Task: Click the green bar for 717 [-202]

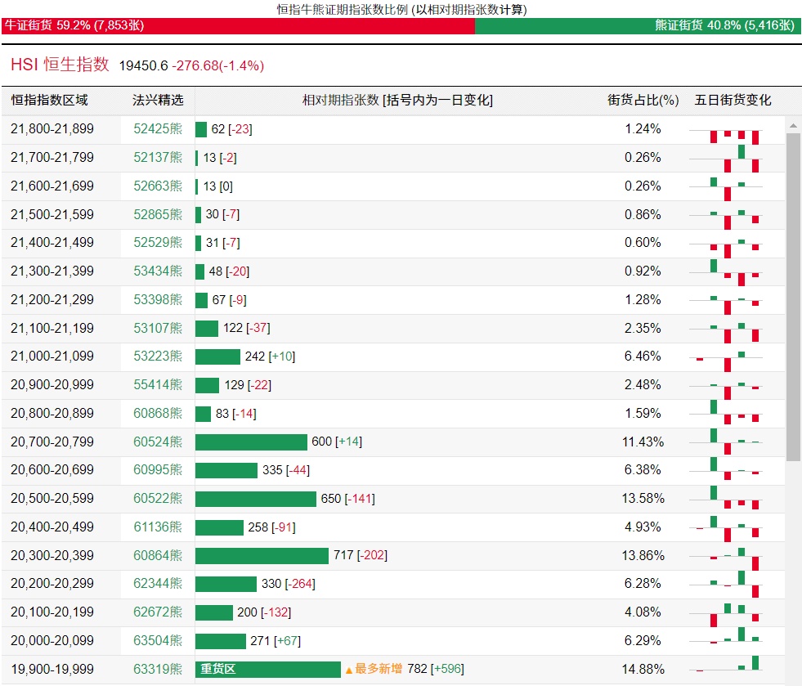Action: (x=262, y=555)
